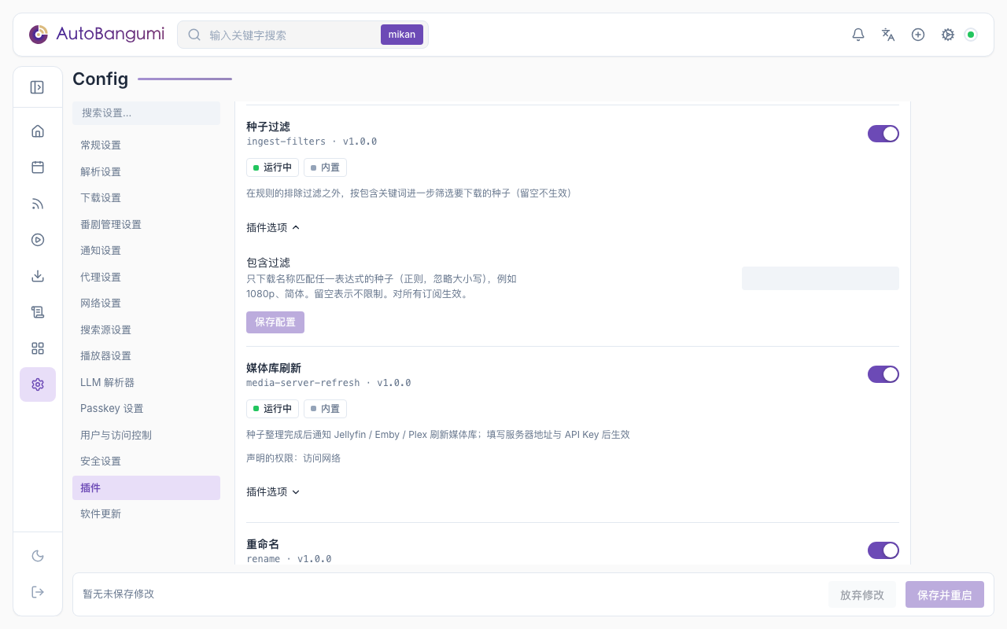1007x629 pixels.
Task: Disable the 媒体库刷新 plugin toggle
Action: coord(883,374)
